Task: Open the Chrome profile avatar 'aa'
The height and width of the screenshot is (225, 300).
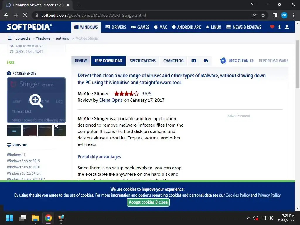Action: click(x=284, y=15)
